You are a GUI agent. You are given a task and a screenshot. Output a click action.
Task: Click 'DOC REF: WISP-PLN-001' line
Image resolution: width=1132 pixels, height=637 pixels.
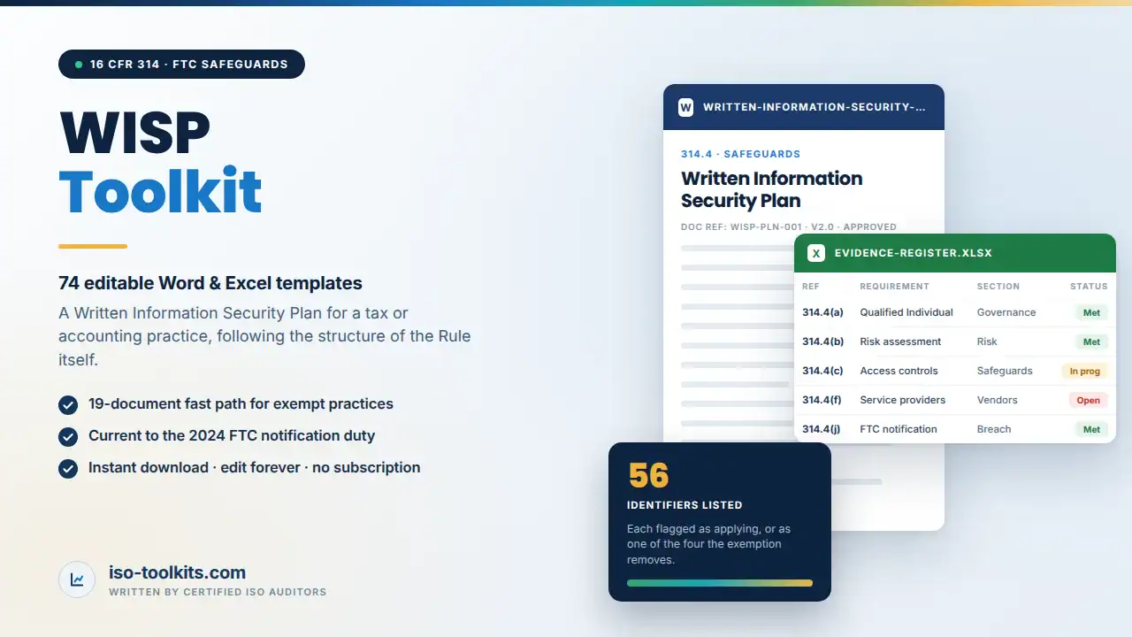click(789, 226)
